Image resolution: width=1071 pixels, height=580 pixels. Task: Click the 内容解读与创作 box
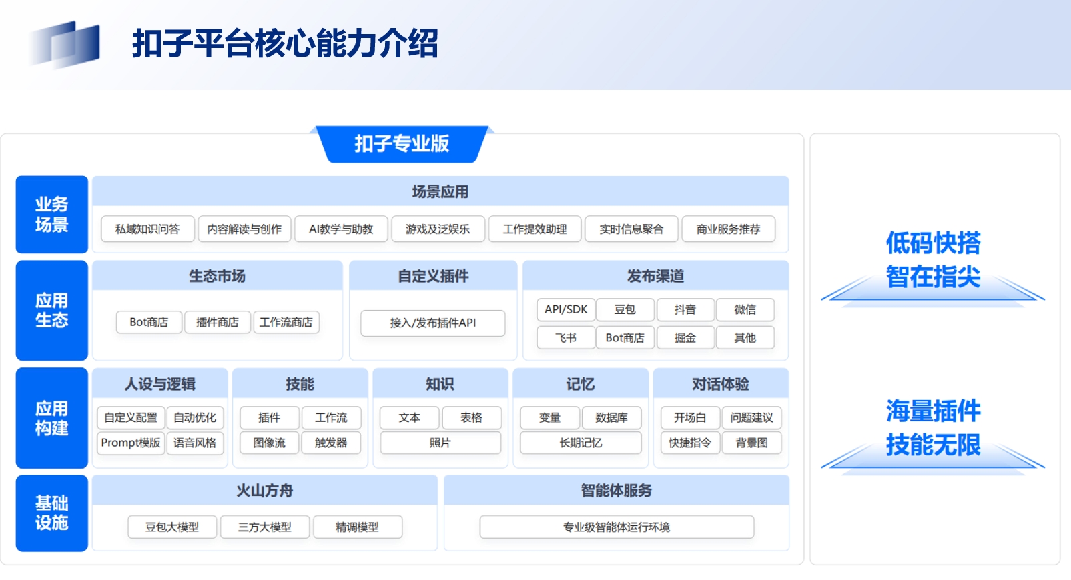tap(244, 229)
